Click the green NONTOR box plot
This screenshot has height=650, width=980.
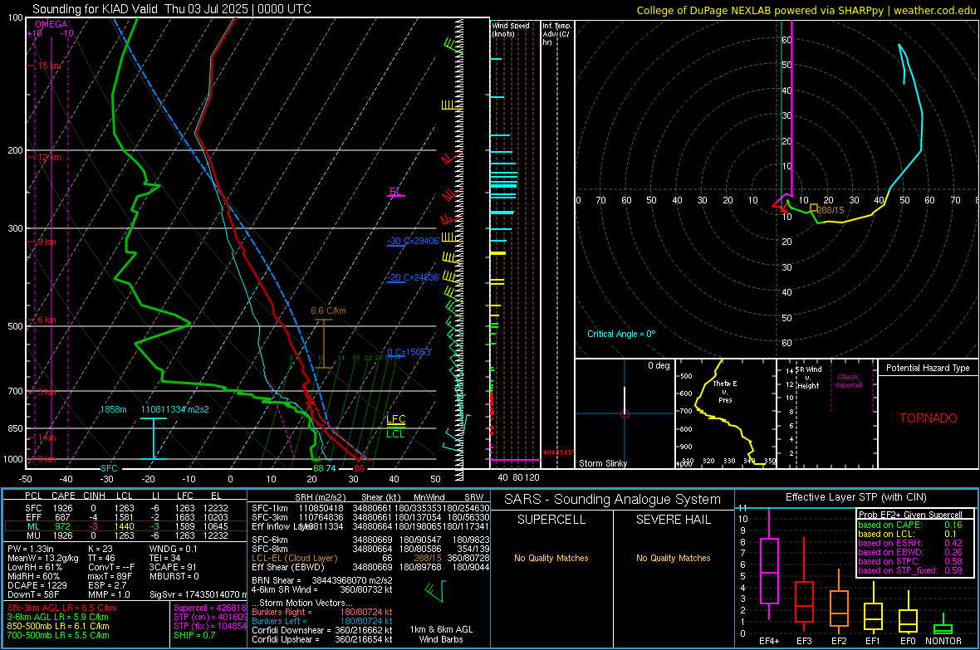(943, 628)
